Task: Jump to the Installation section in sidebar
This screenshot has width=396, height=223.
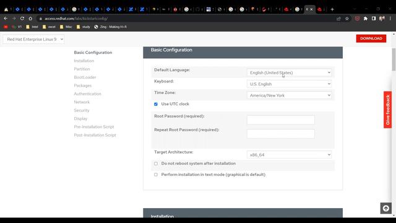Action: pyautogui.click(x=84, y=61)
